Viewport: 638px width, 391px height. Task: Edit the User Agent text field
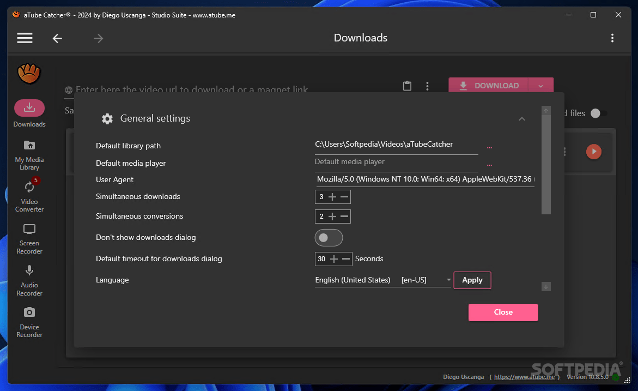click(x=424, y=179)
